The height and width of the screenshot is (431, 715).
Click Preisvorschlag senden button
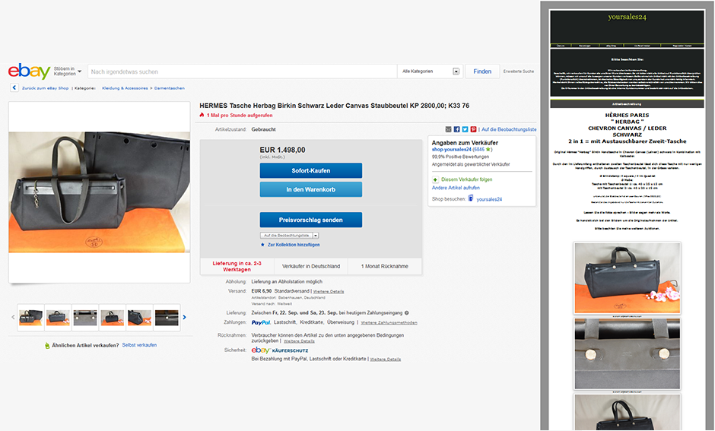coord(311,220)
